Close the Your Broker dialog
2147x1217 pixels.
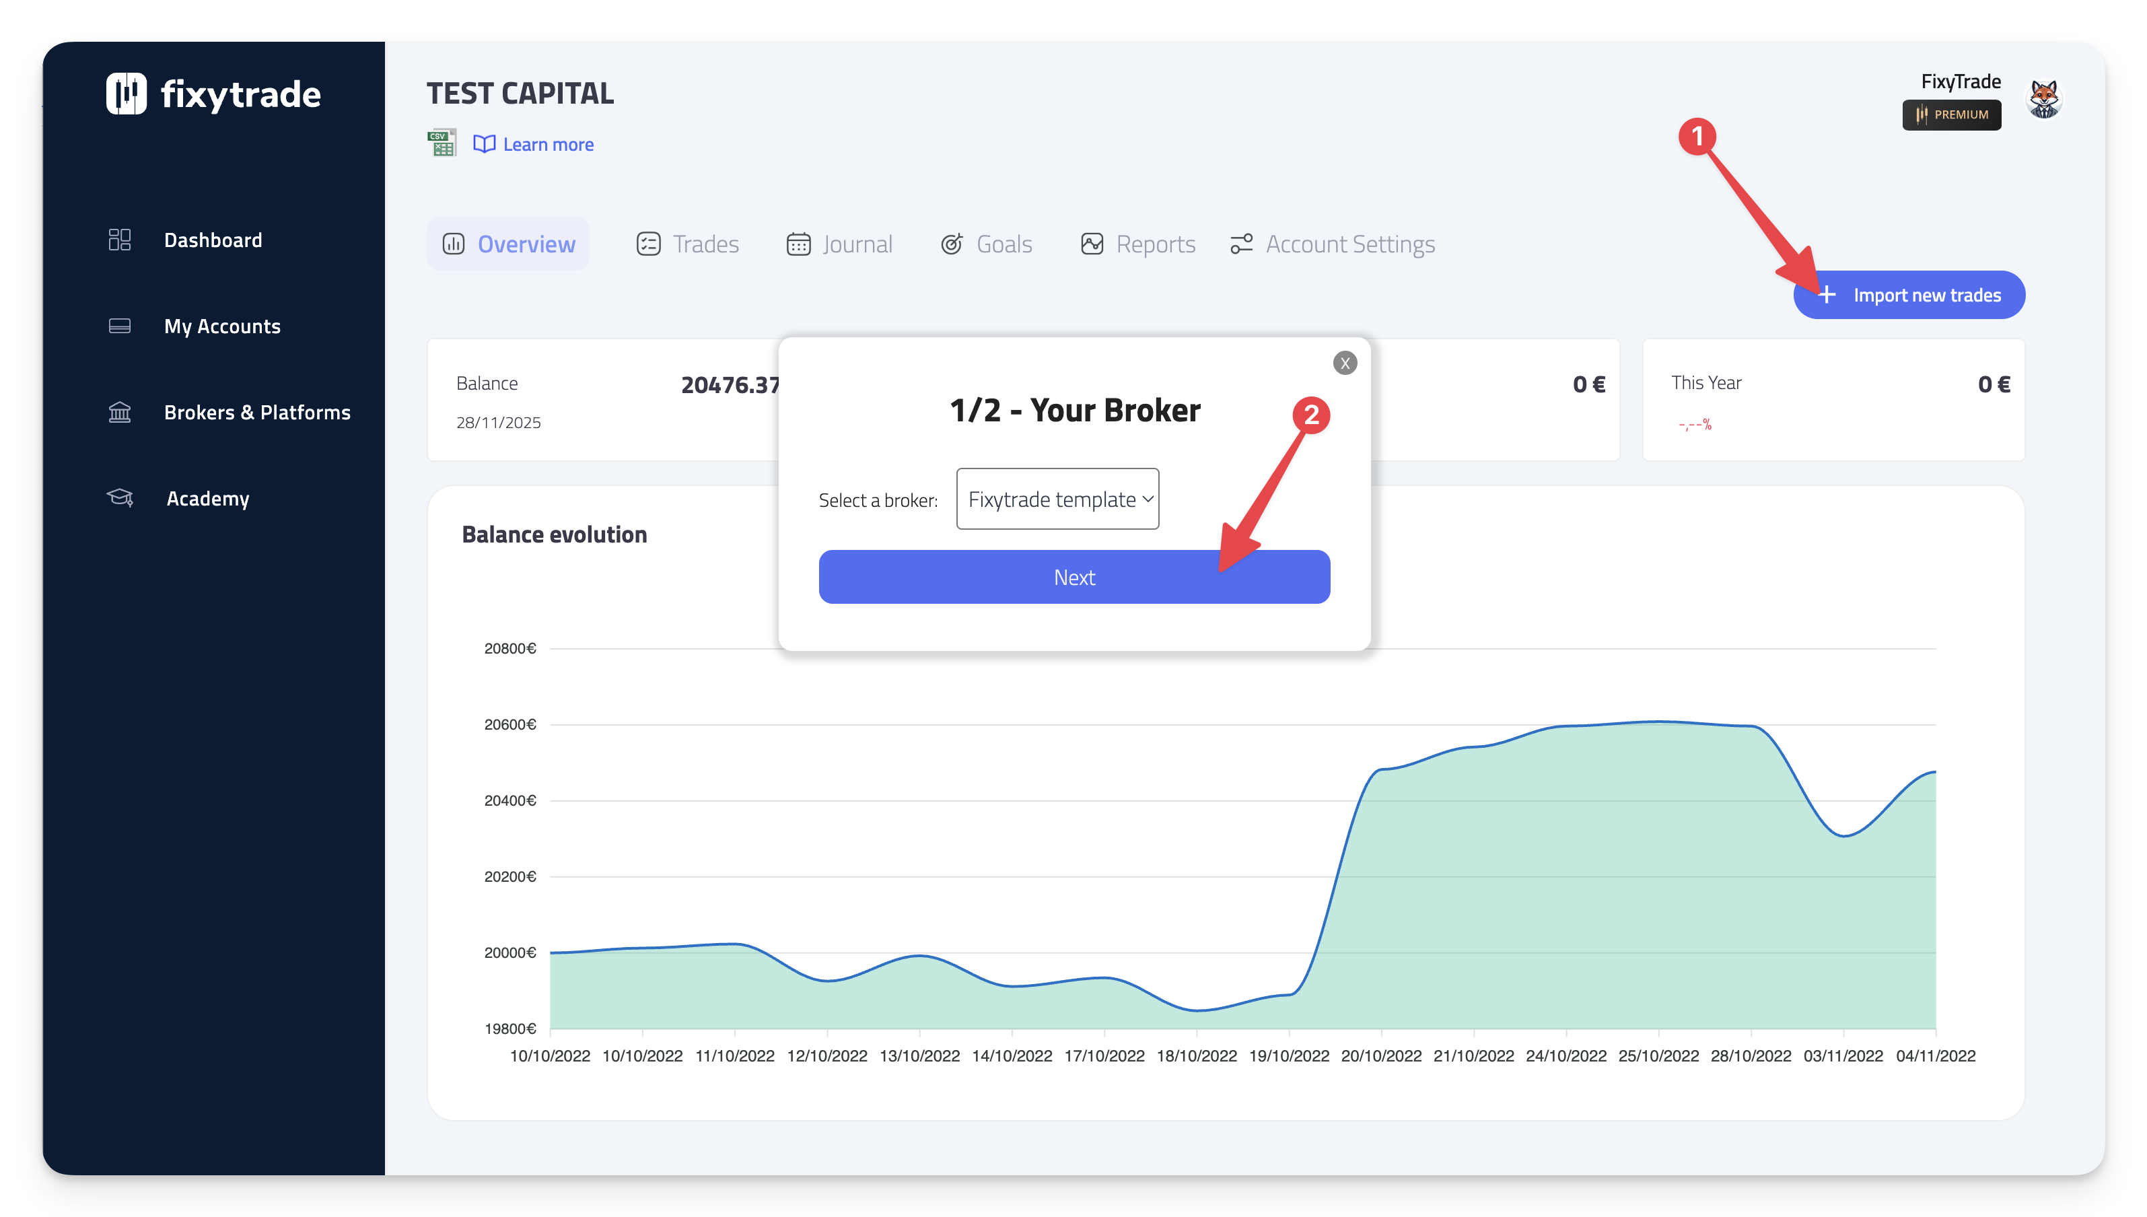click(1345, 363)
